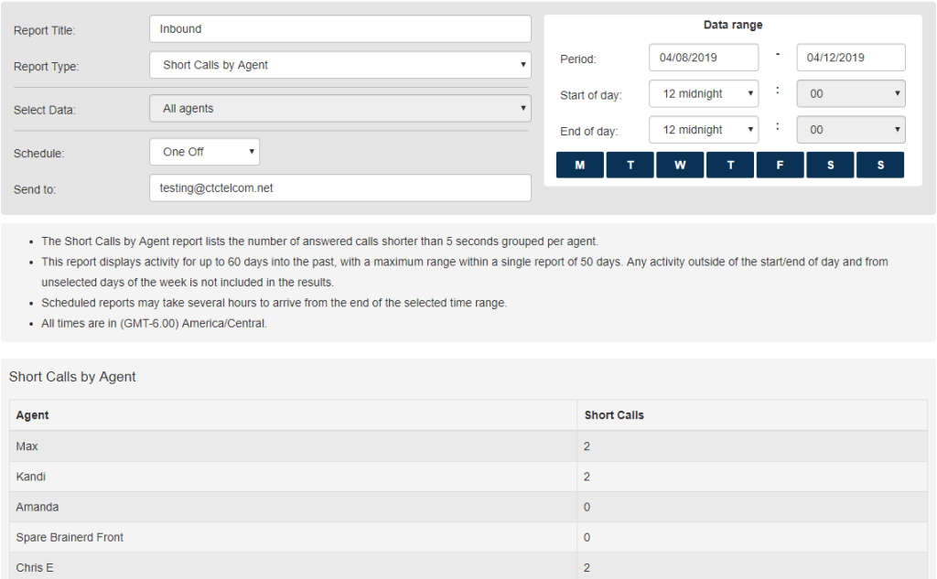
Task: Toggle the Wednesday (W) day button
Action: click(x=680, y=165)
